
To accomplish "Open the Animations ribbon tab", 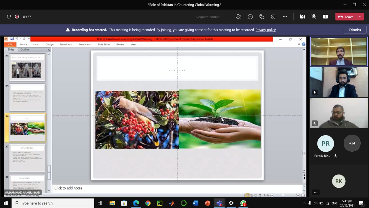I will 85,44.
